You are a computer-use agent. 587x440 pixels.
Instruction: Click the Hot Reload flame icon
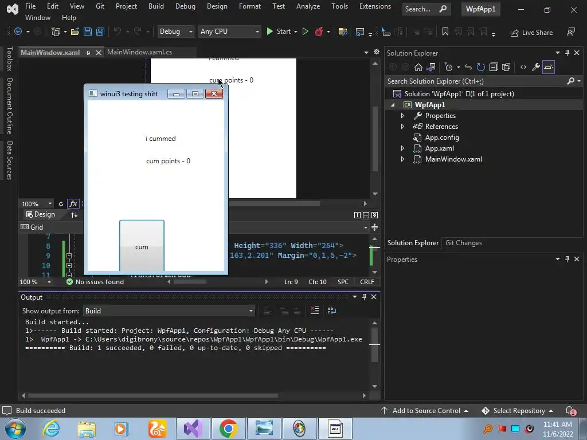[x=319, y=32]
